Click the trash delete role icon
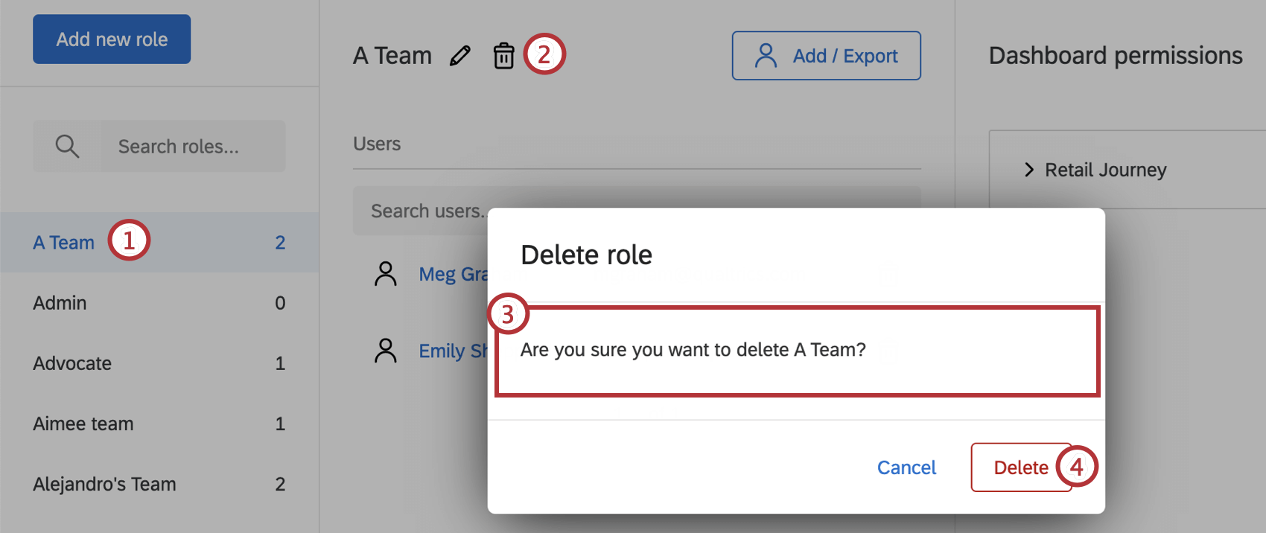The width and height of the screenshot is (1266, 533). (x=504, y=56)
